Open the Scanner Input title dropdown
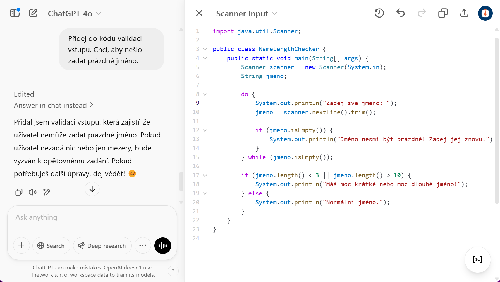500x282 pixels. [246, 13]
